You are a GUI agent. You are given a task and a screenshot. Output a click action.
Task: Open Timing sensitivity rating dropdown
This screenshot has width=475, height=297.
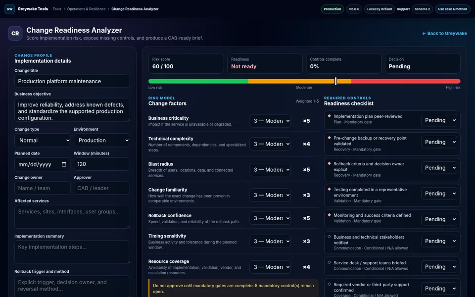coord(270,241)
